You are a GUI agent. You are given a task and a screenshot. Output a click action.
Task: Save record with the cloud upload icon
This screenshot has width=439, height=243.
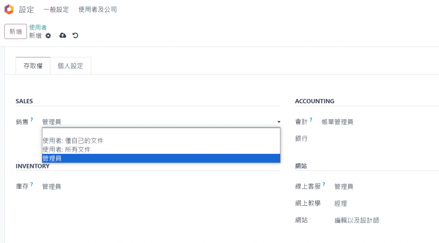point(63,36)
